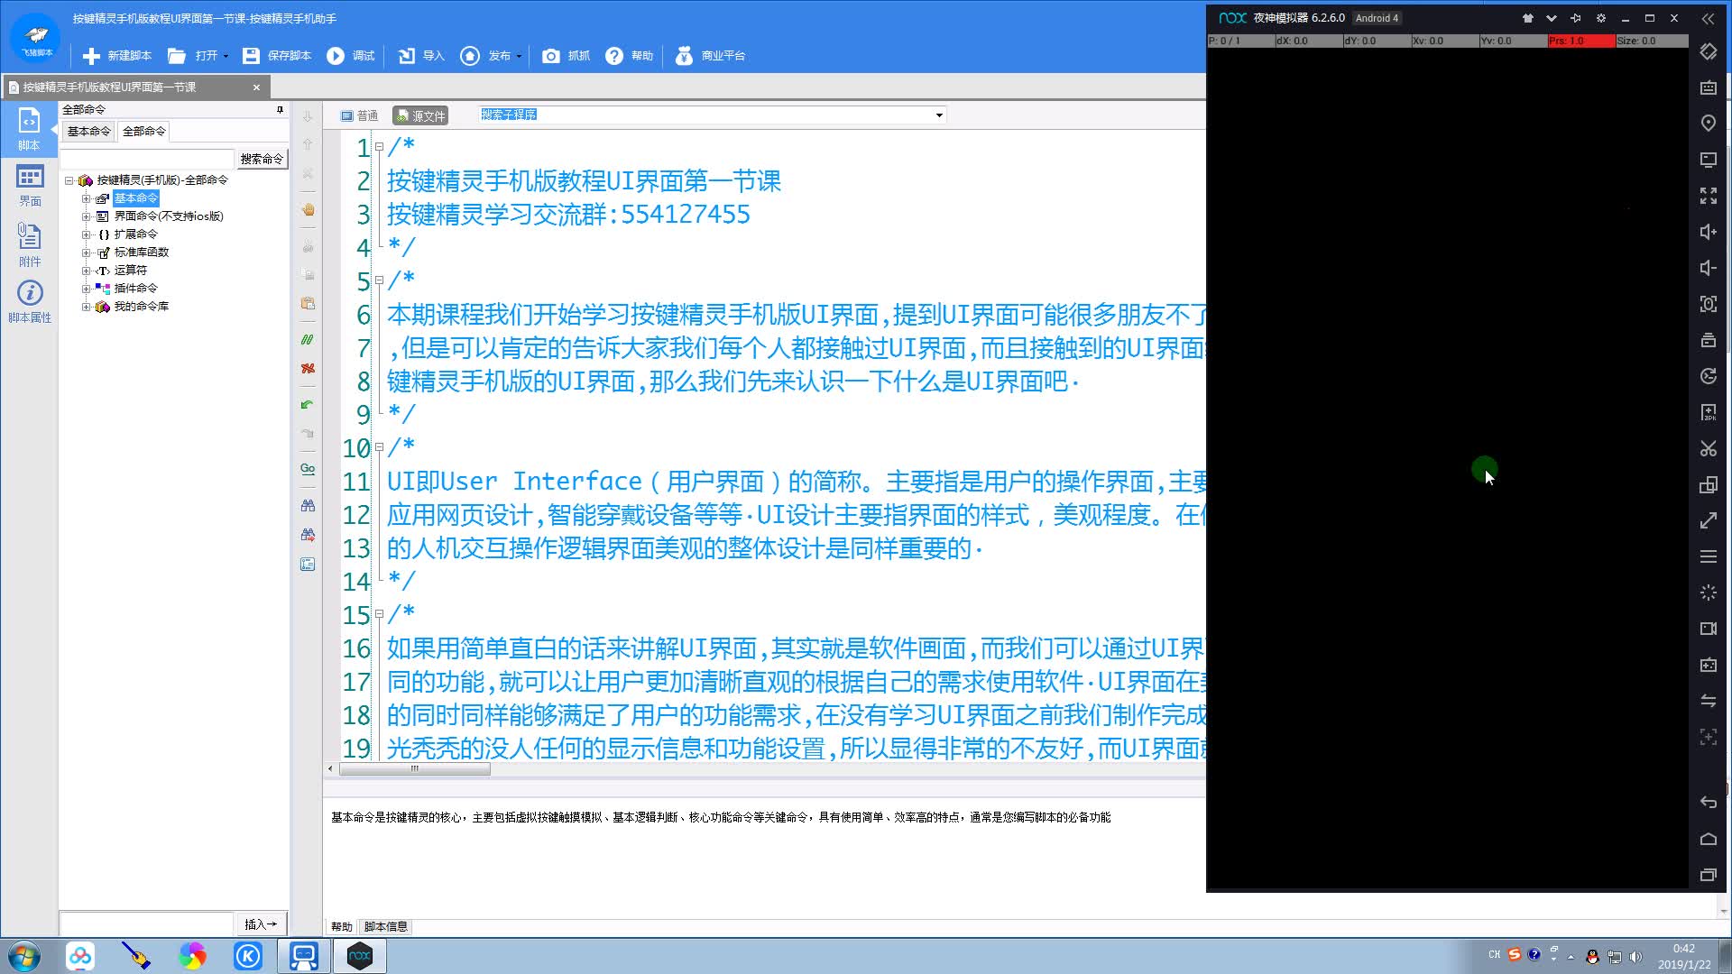Open 帮助 help in toolbar
This screenshot has width=1732, height=974.
(630, 56)
